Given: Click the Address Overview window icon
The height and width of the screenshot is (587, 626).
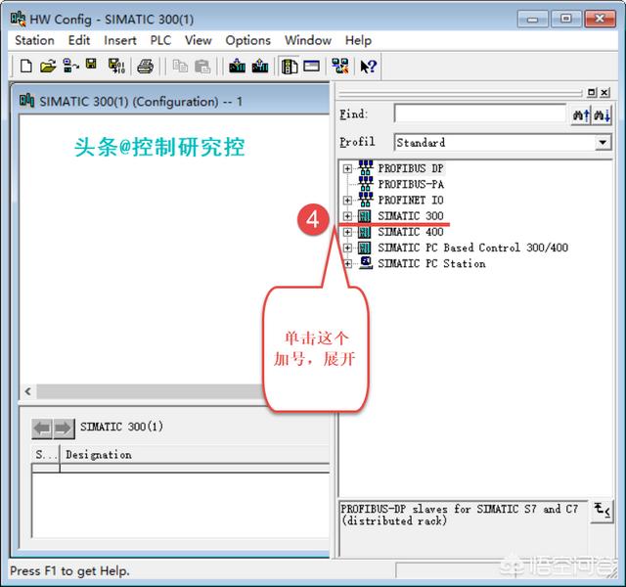Looking at the screenshot, I should (311, 66).
